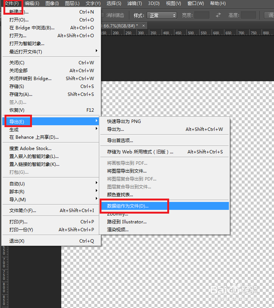Open the 文字(Y) menu
Image resolution: width=274 pixels, height=308 pixels.
[93, 3]
